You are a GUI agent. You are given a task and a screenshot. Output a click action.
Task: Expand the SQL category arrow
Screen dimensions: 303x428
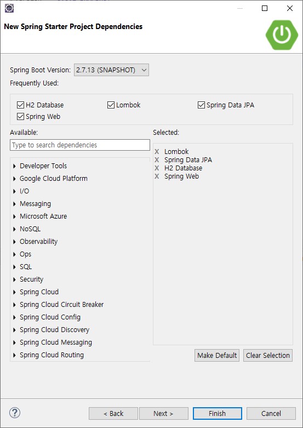pos(14,267)
